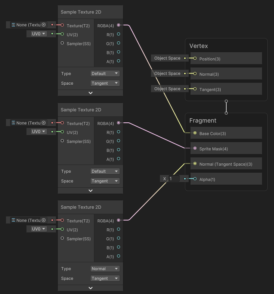This screenshot has width=274, height=294.
Task: Click the Alpha(1) input port in Fragment
Action: click(x=195, y=179)
